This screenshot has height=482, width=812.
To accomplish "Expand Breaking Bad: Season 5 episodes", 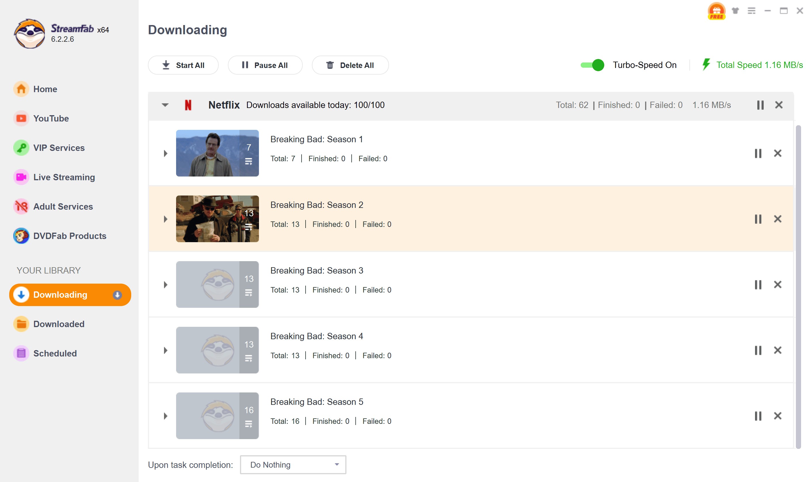I will click(165, 416).
